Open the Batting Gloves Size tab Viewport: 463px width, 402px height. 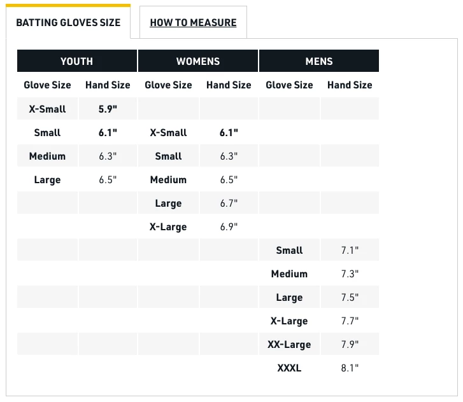(x=68, y=23)
